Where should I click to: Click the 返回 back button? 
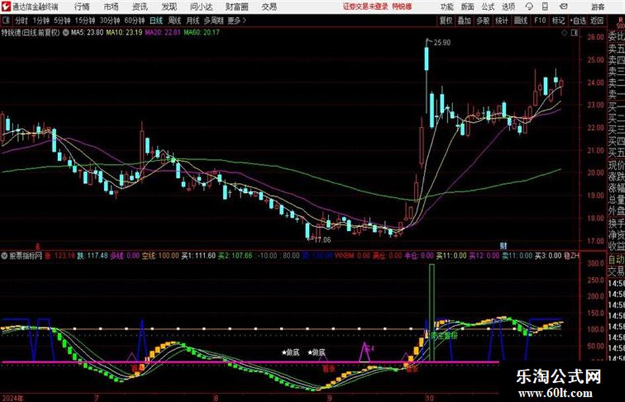click(597, 20)
